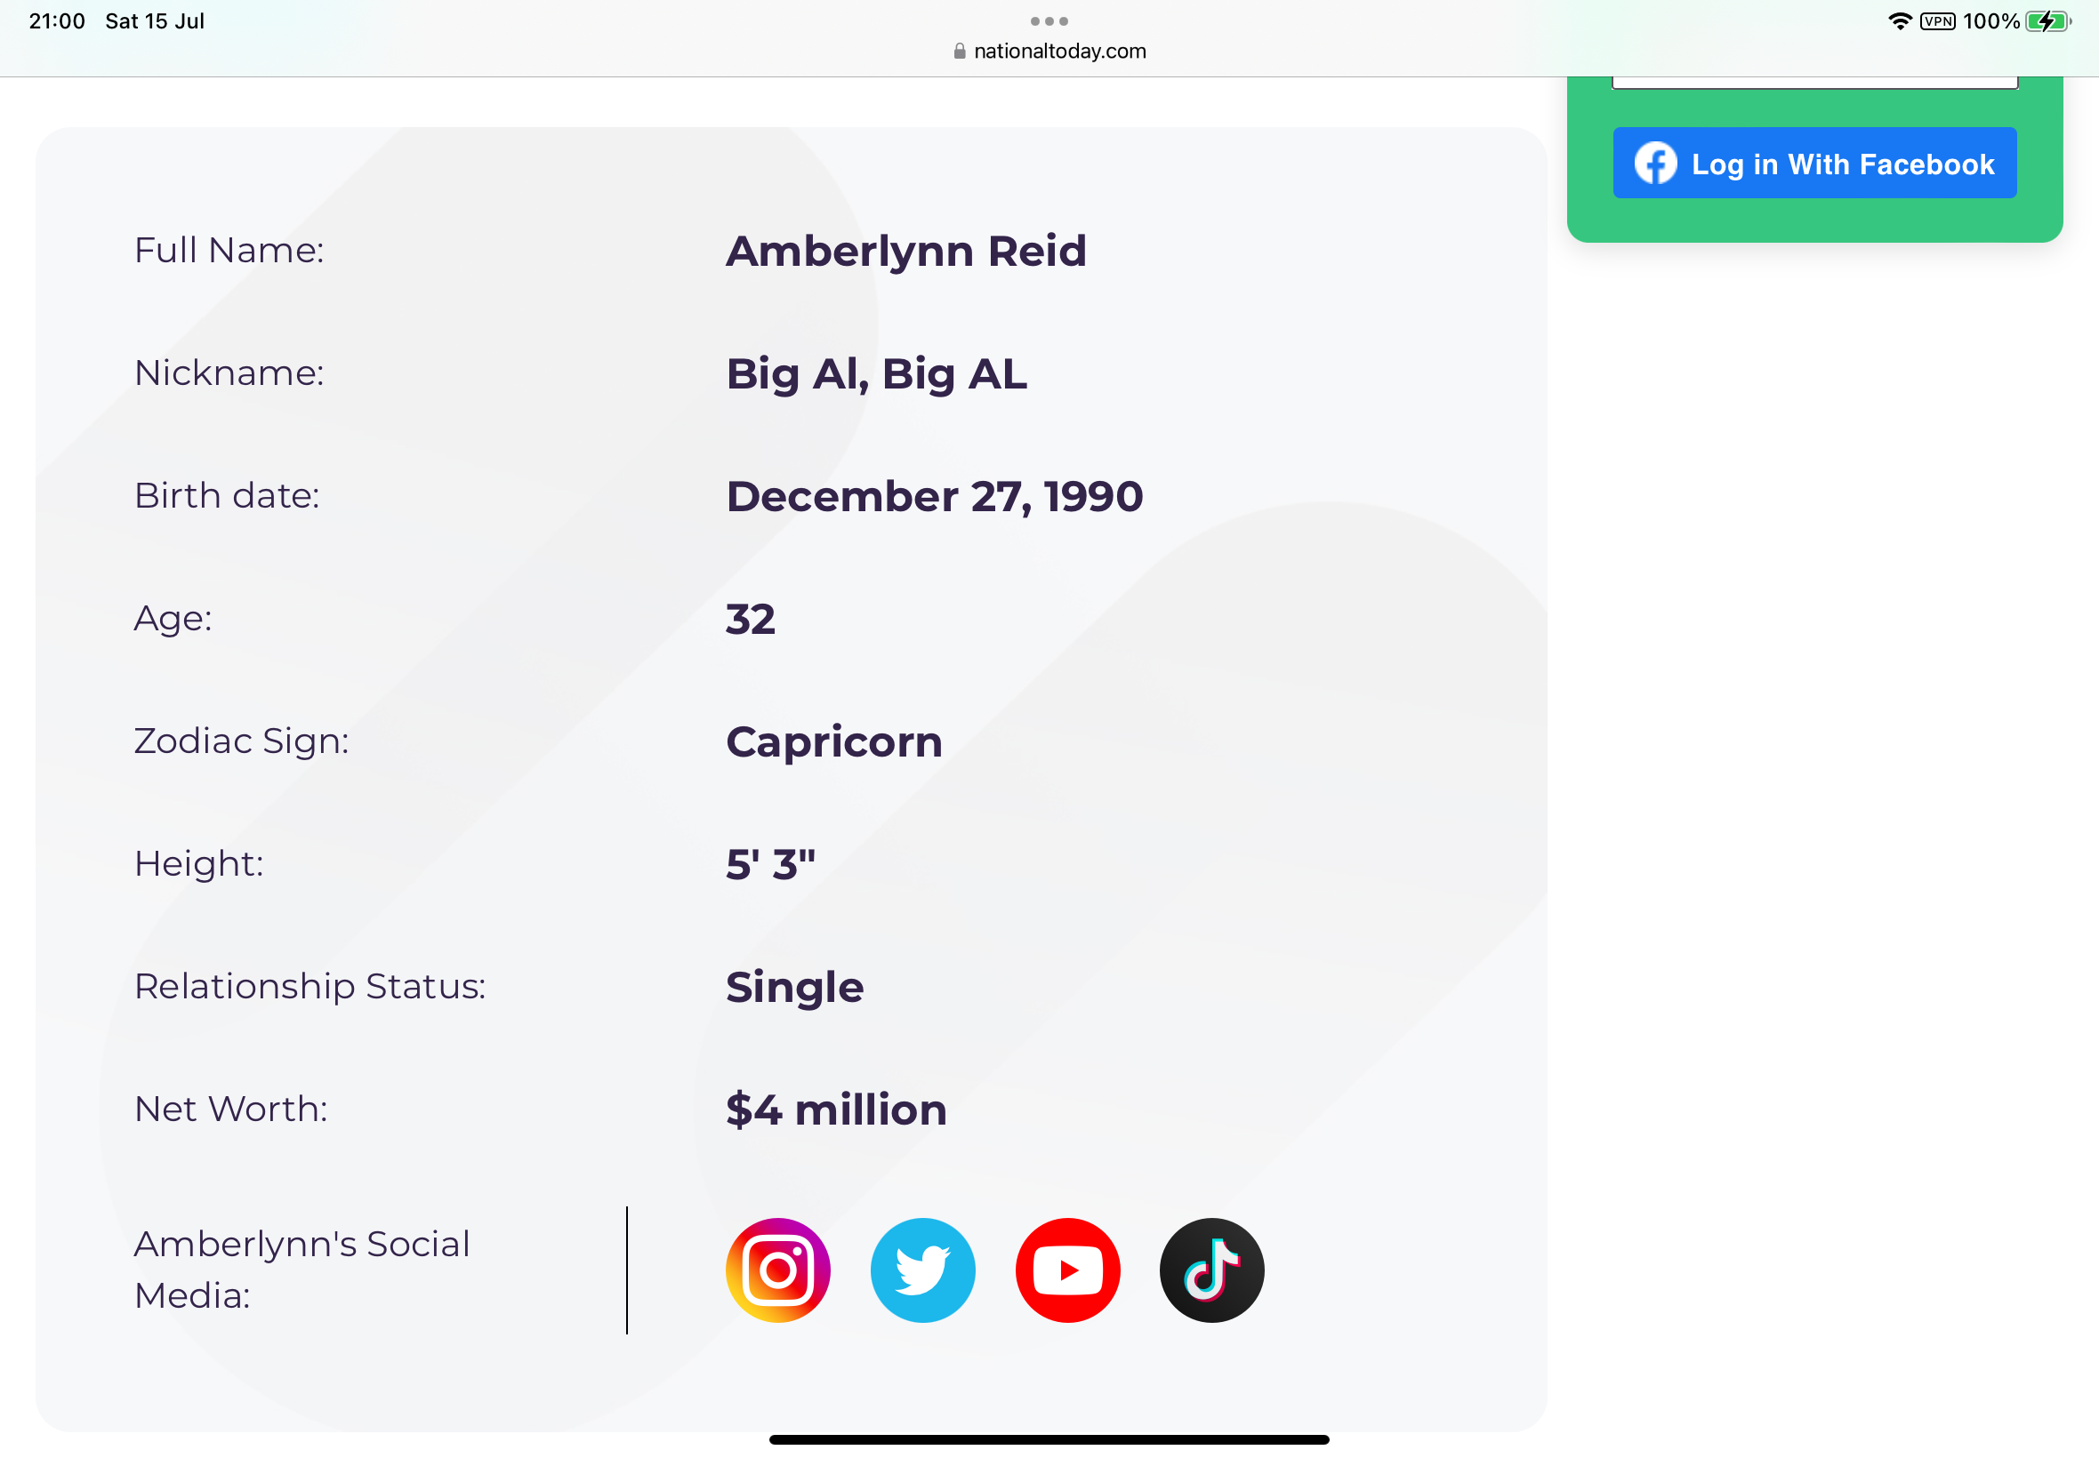Select zodiac sign Capricorn
2099x1458 pixels.
click(834, 742)
